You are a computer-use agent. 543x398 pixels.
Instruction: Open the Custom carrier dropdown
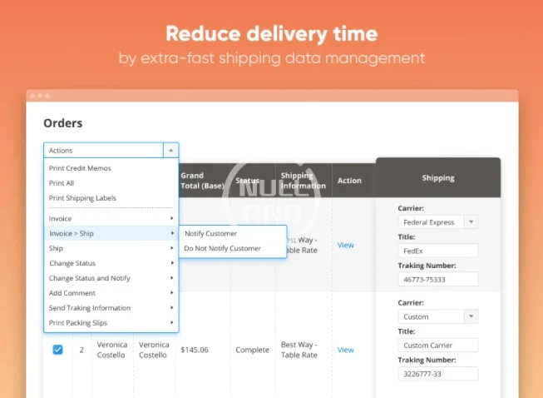[471, 316]
